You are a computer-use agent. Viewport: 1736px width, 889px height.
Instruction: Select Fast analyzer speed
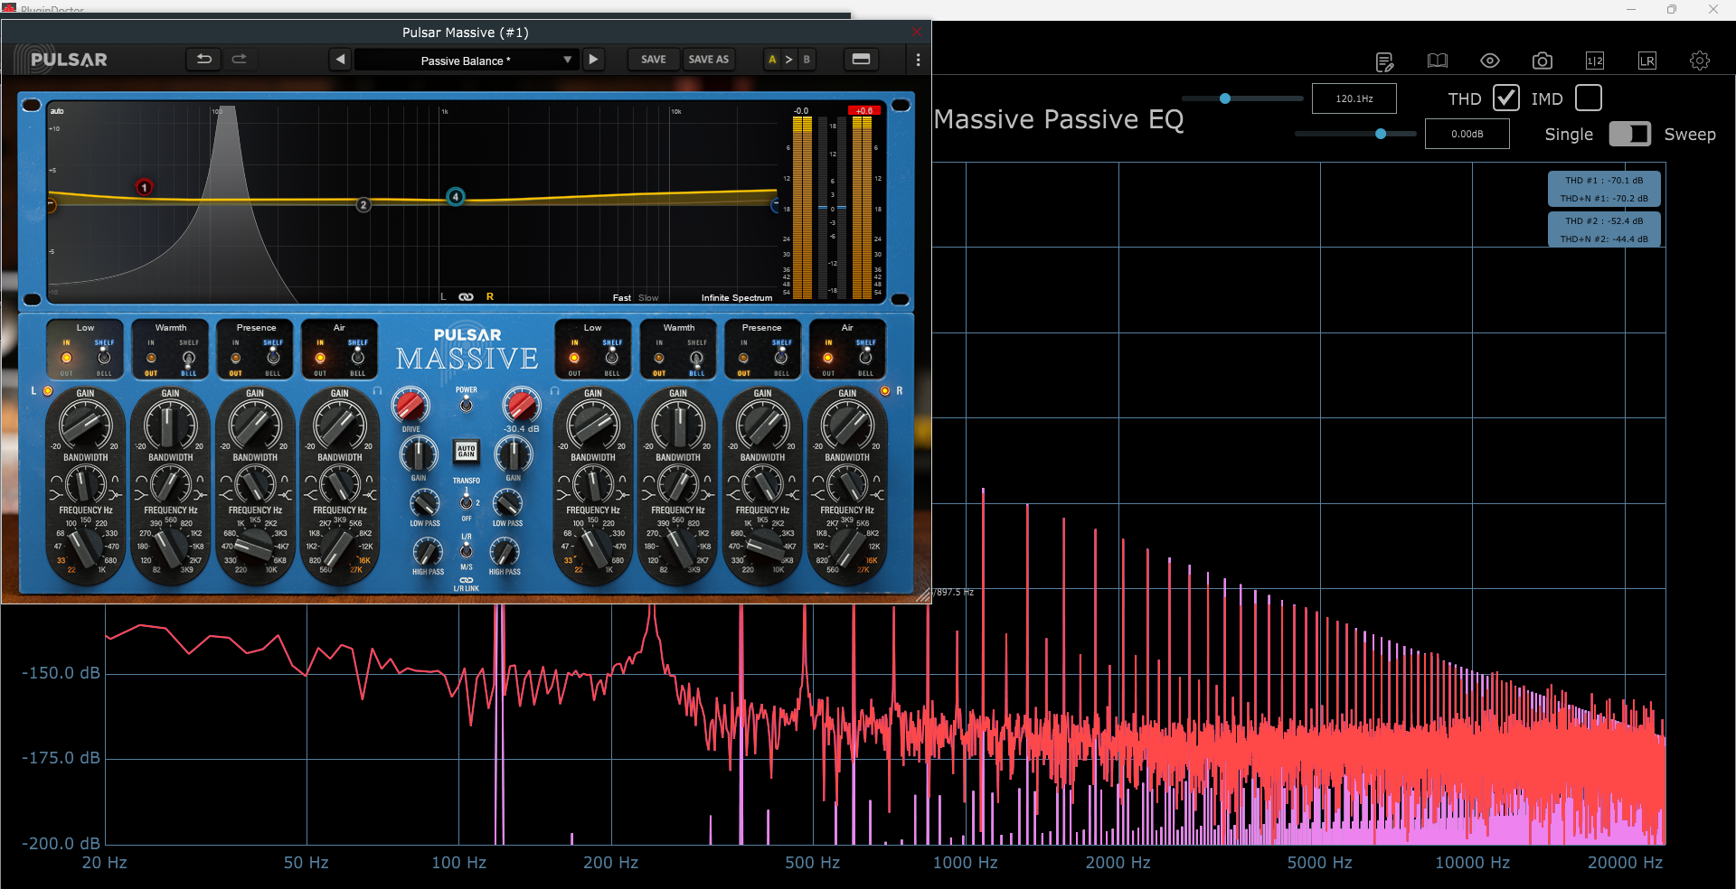click(621, 297)
